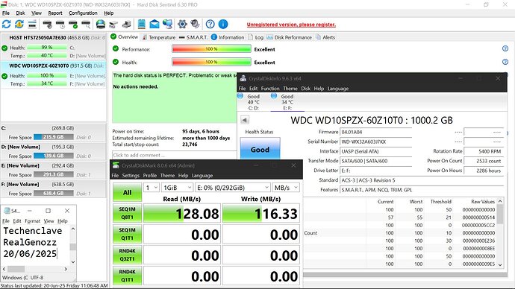515x289 pixels.
Task: Click the blue Info circle toolbar icon
Action: [223, 24]
